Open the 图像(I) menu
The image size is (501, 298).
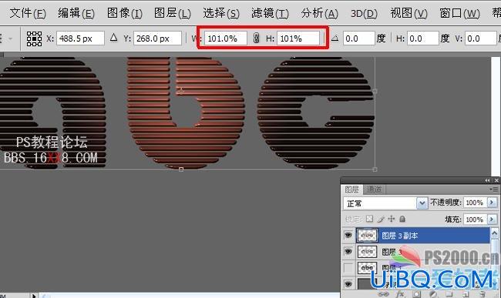coord(125,13)
